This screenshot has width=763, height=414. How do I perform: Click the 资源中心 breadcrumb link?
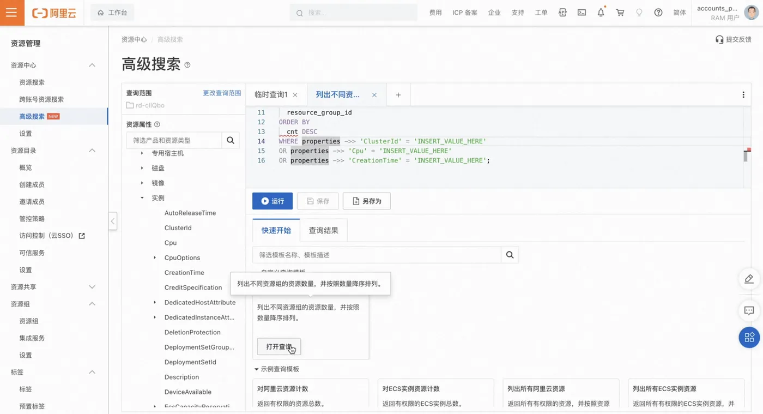coord(134,40)
